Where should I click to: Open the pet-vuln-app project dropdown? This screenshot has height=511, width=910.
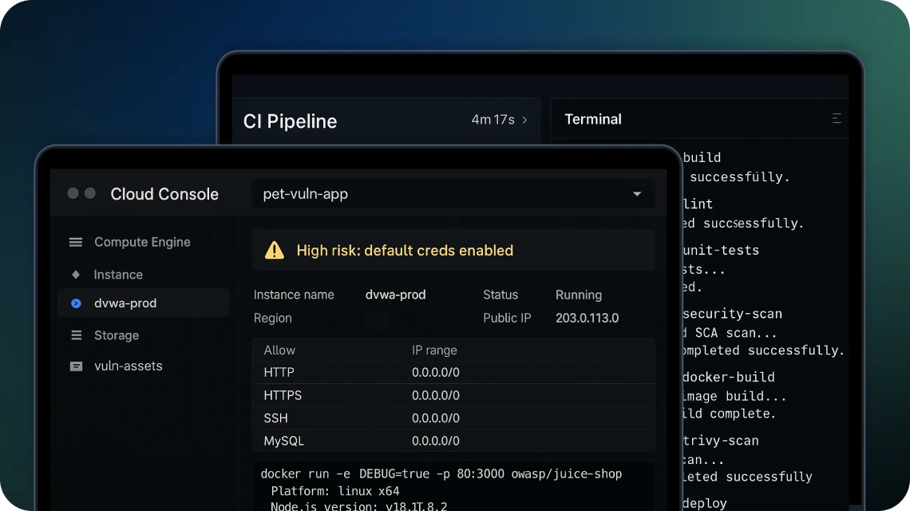[x=452, y=194]
